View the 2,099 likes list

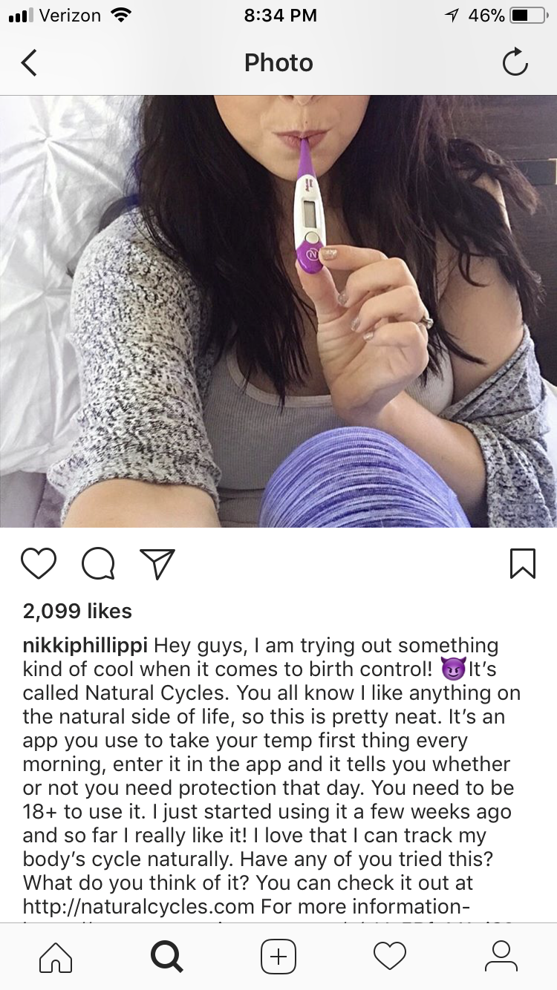[x=77, y=611]
